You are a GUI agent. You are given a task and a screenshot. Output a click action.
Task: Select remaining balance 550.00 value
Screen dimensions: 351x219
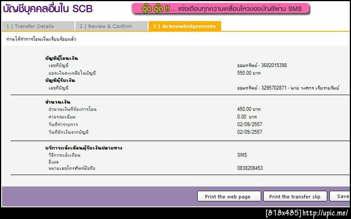coord(249,73)
